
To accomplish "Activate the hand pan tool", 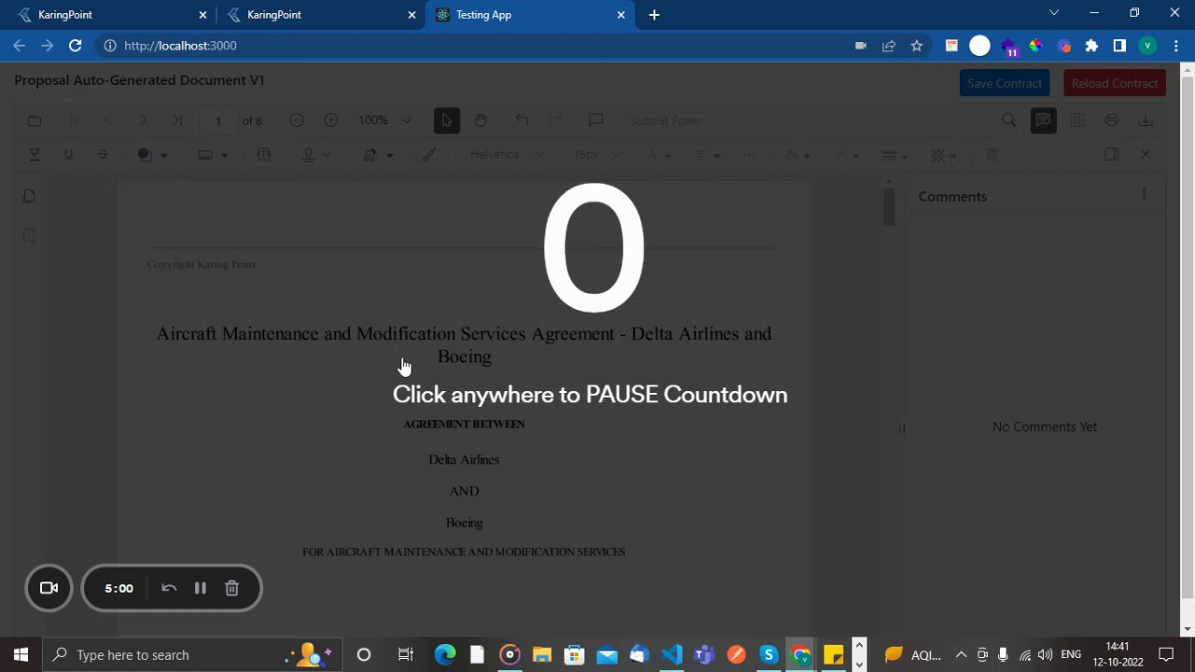I will 480,120.
